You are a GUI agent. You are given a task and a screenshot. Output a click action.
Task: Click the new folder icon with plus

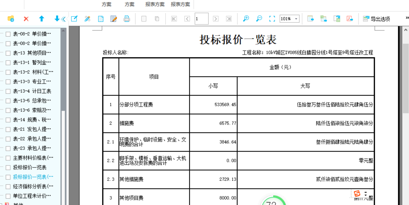[11, 19]
